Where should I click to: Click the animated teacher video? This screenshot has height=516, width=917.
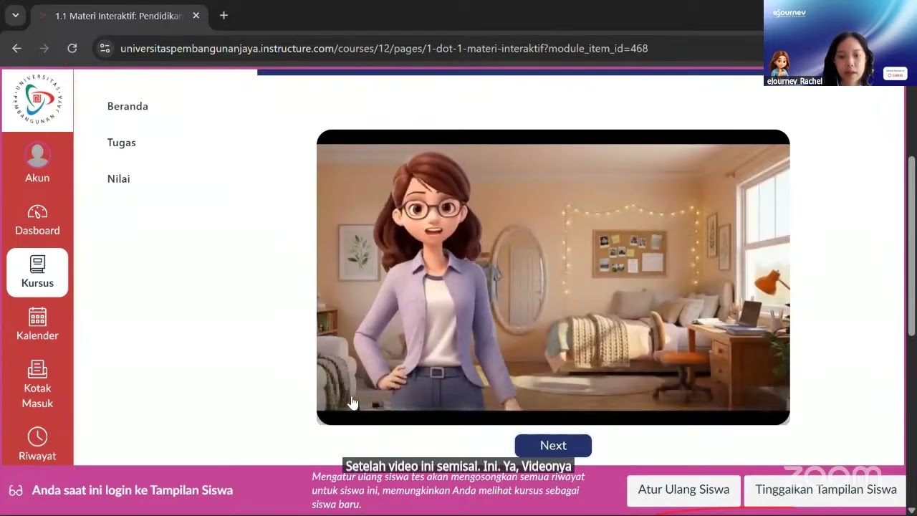(553, 277)
